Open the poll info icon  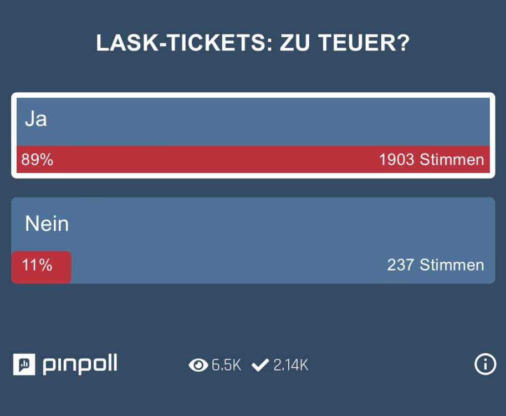pyautogui.click(x=485, y=364)
